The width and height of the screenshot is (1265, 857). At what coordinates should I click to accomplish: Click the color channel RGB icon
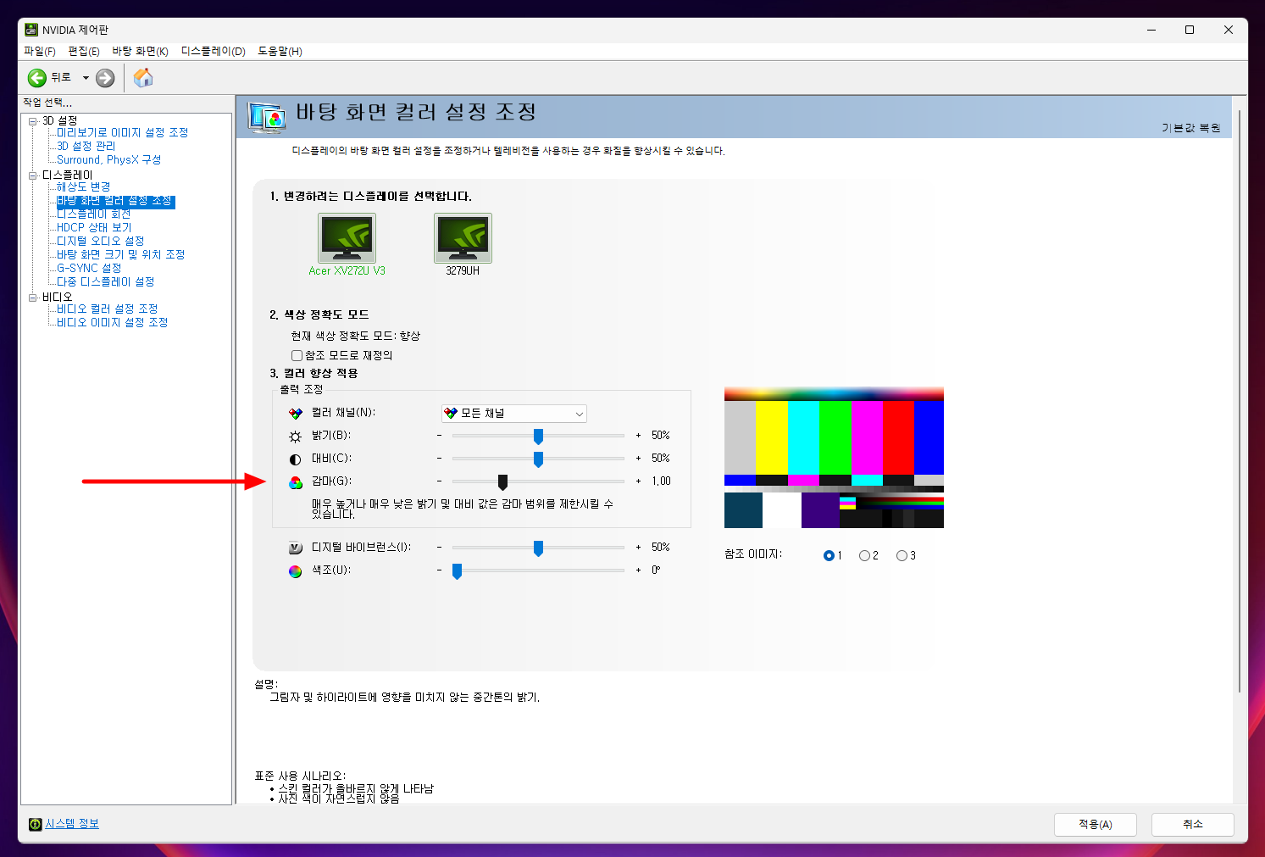click(295, 414)
